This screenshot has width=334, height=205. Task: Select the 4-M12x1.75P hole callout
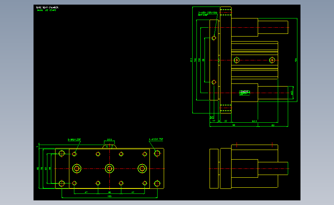coord(156,139)
